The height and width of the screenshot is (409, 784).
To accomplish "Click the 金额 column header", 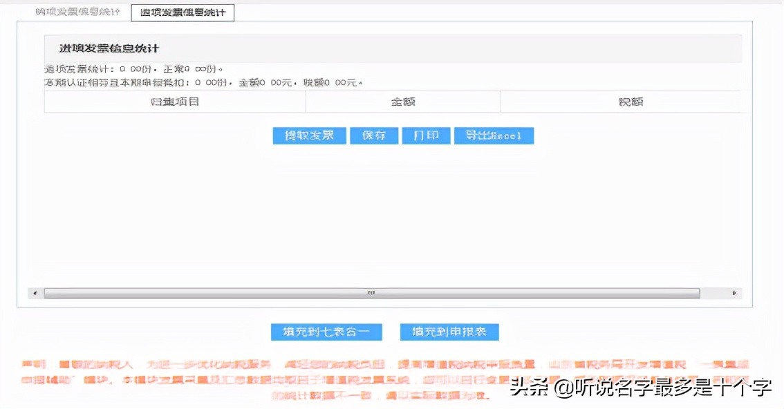I will 403,101.
